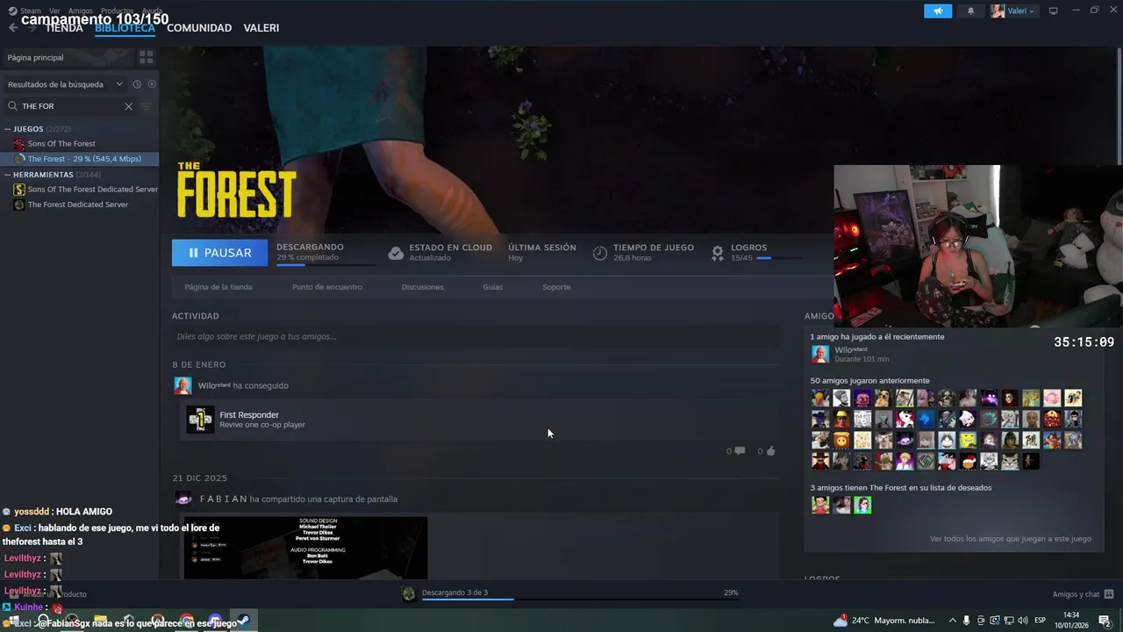This screenshot has height=632, width=1123.
Task: Open the COMUNIDAD tab
Action: click(x=199, y=28)
